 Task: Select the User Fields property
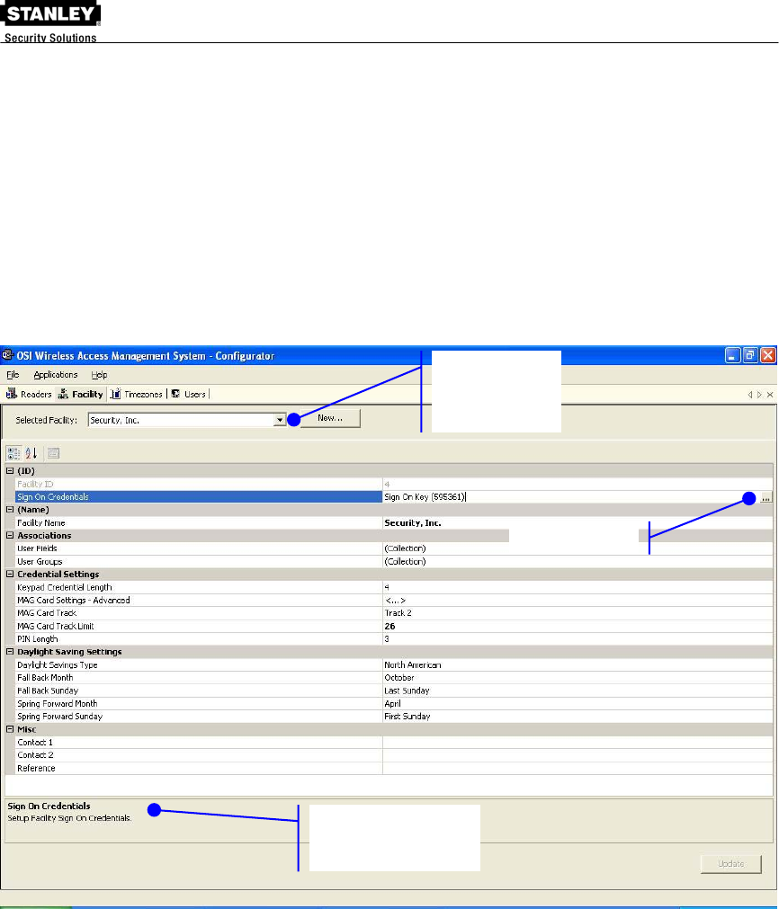point(199,548)
